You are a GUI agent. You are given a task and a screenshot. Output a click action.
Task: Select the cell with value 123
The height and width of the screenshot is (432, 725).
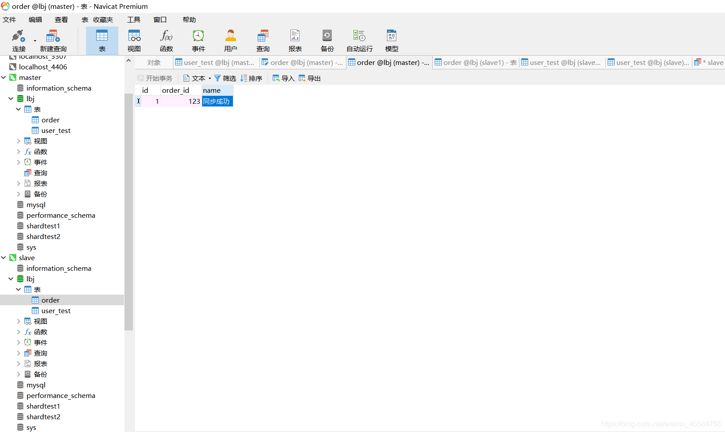[181, 101]
